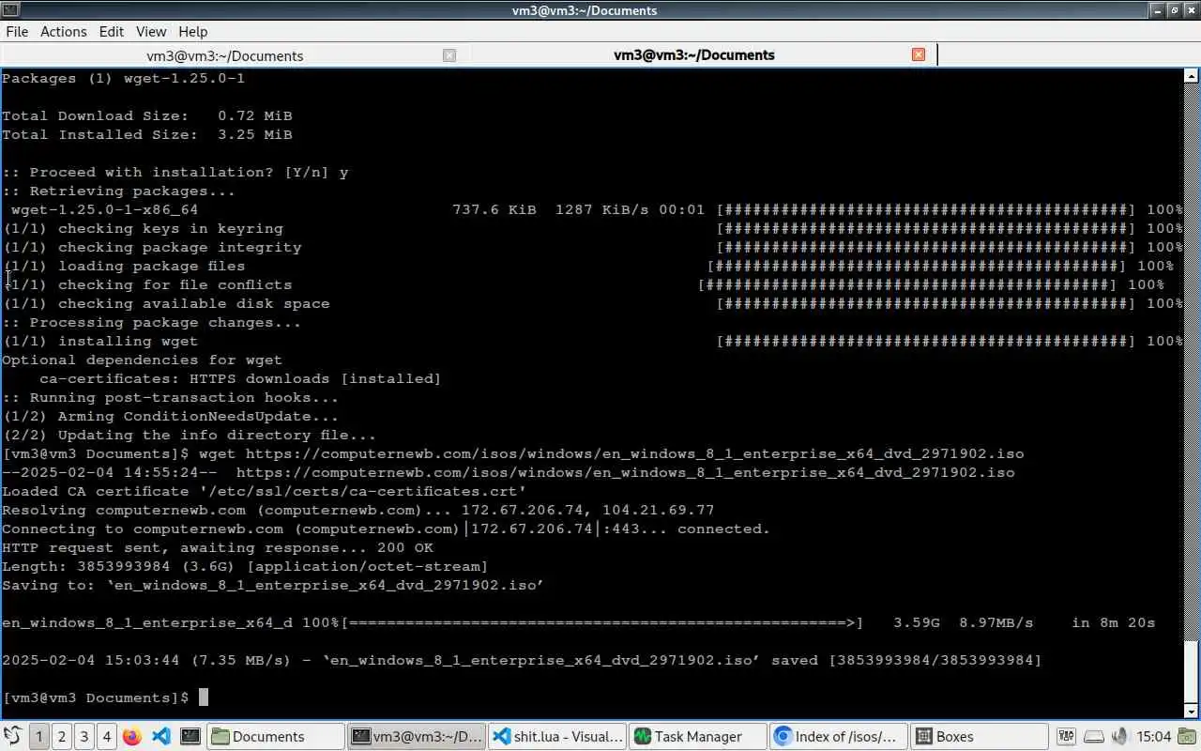
Task: Click the 'checking package integrity' line
Action: pyautogui.click(x=593, y=247)
